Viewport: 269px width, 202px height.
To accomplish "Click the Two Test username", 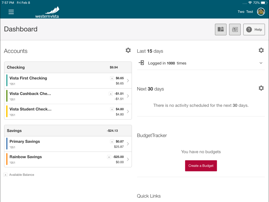I will coord(245,12).
